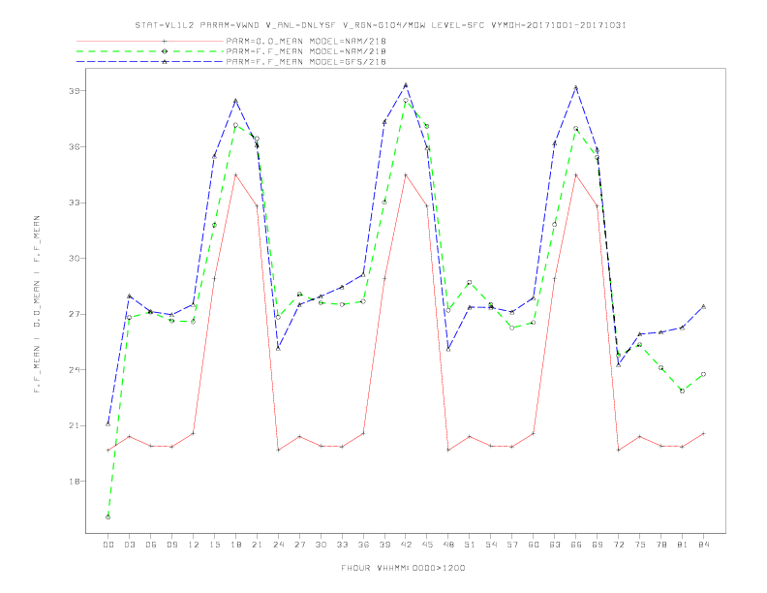Click the green dashed legend line sample

[150, 51]
